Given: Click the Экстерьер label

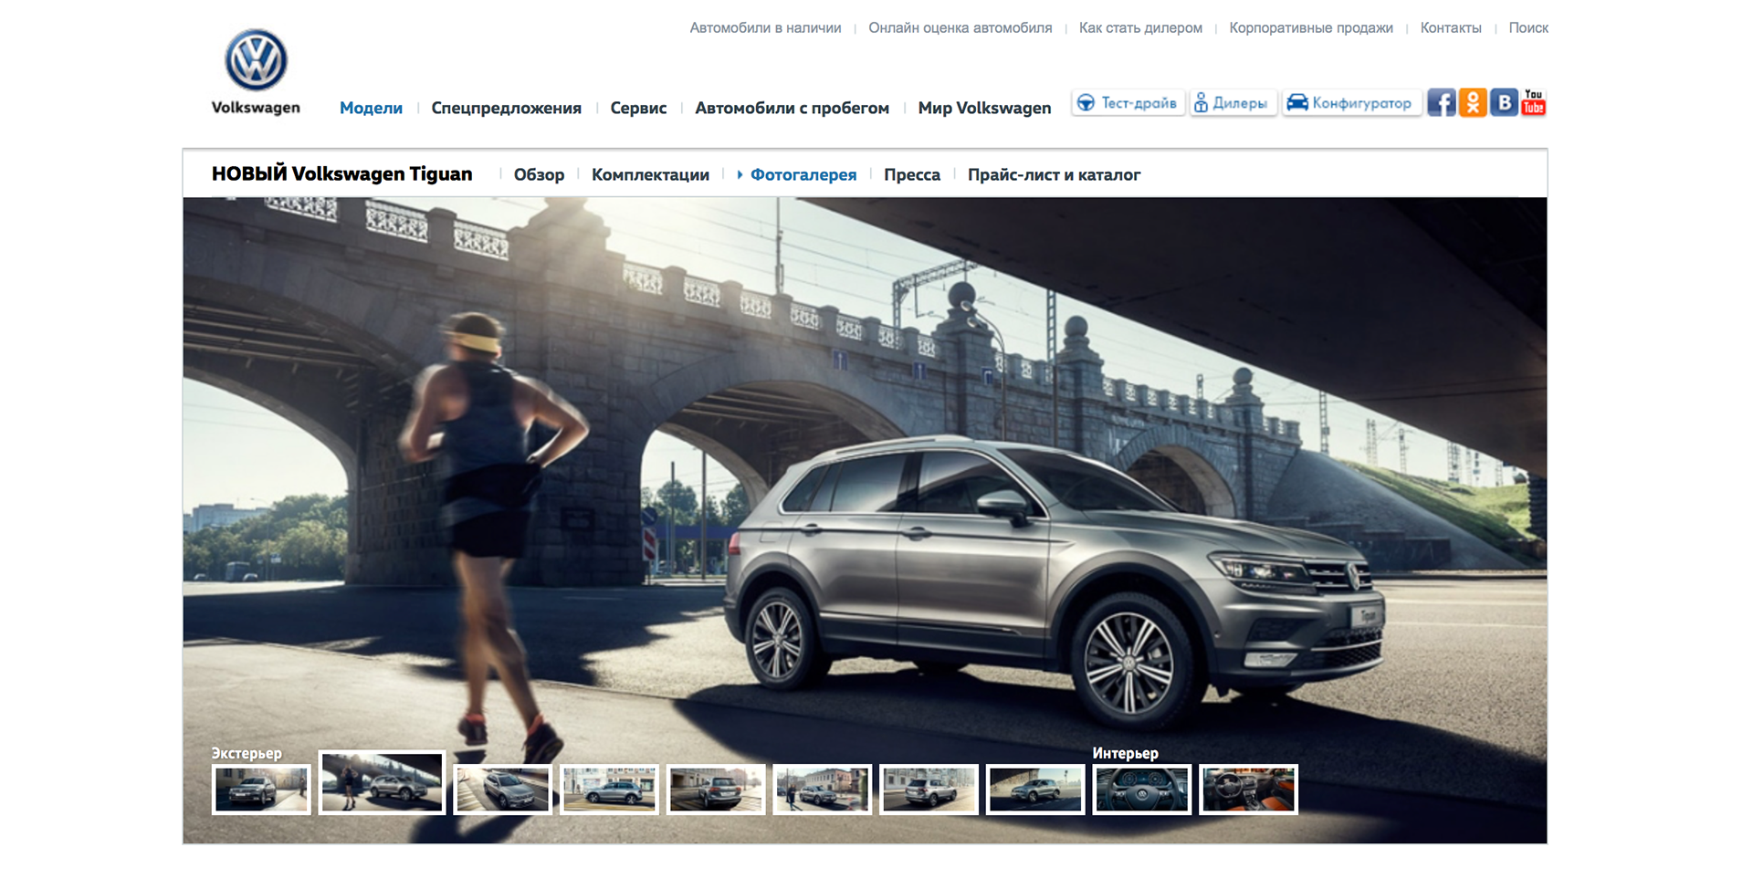Looking at the screenshot, I should (x=247, y=753).
